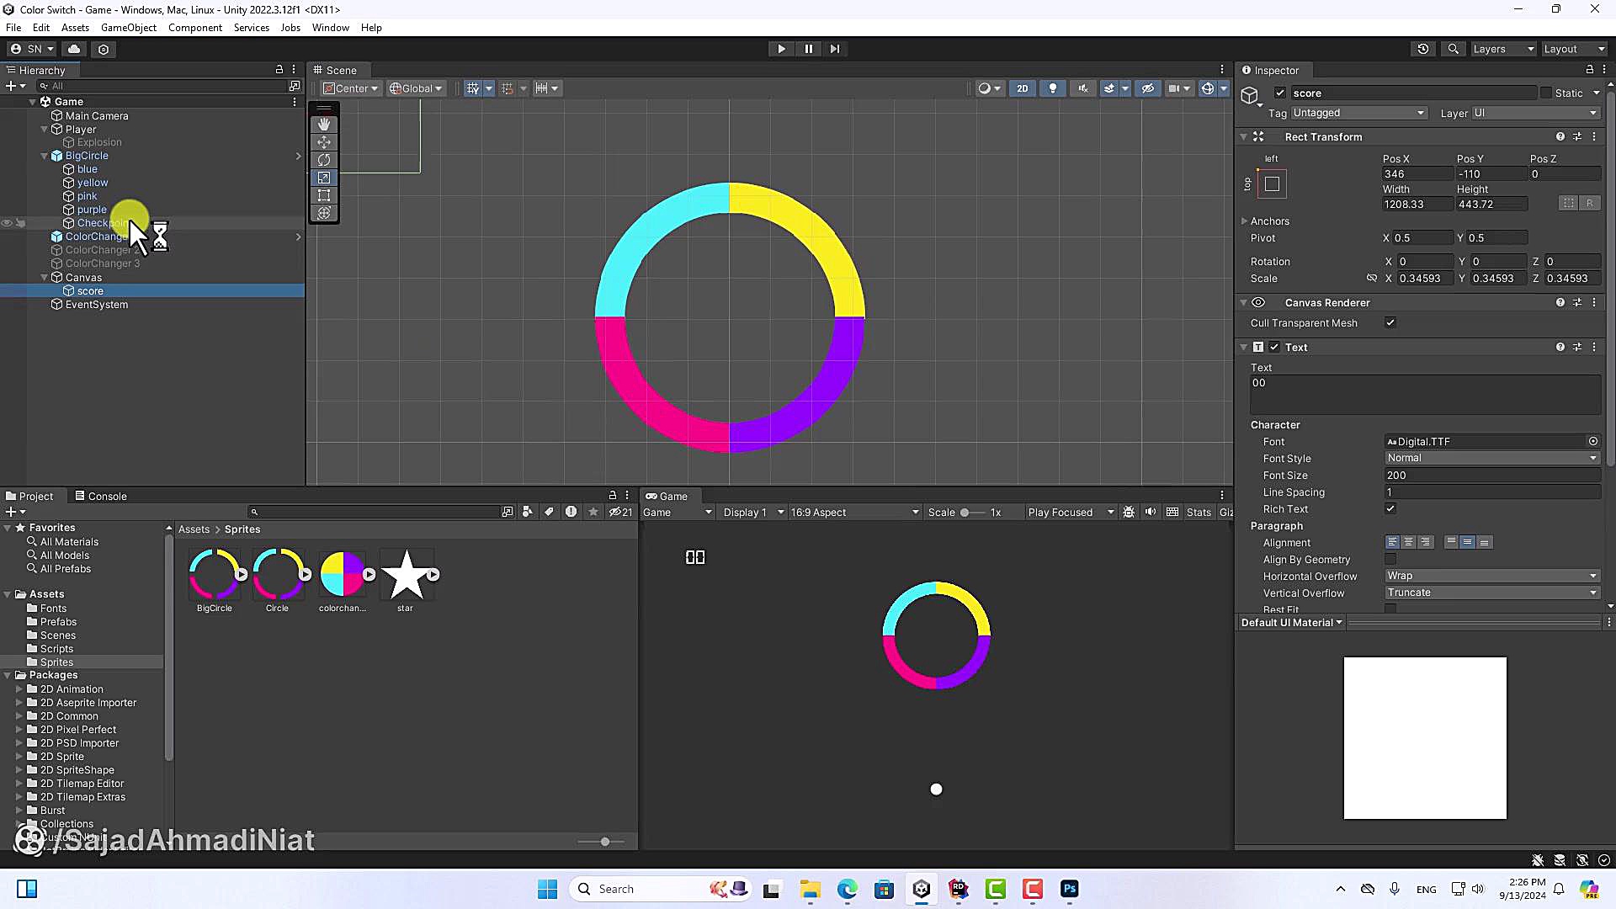Screen dimensions: 1616x909
Task: Click the Play button
Action: coord(781,49)
